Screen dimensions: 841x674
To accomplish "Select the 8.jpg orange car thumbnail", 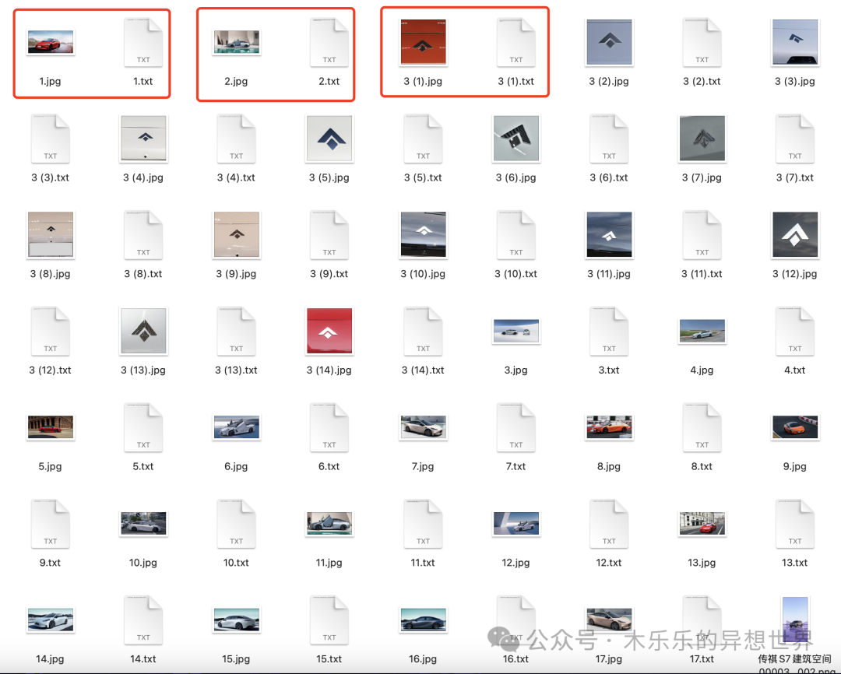I will [609, 427].
